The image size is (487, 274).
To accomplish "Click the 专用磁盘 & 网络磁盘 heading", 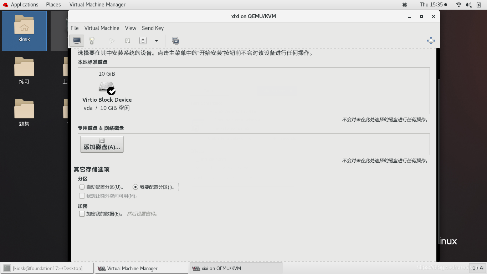I will [101, 128].
